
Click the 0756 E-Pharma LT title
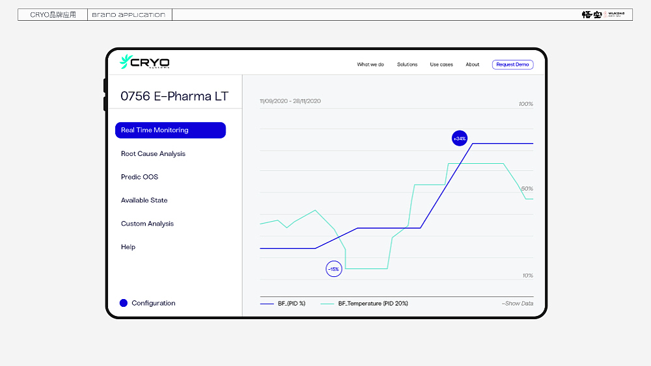[174, 96]
